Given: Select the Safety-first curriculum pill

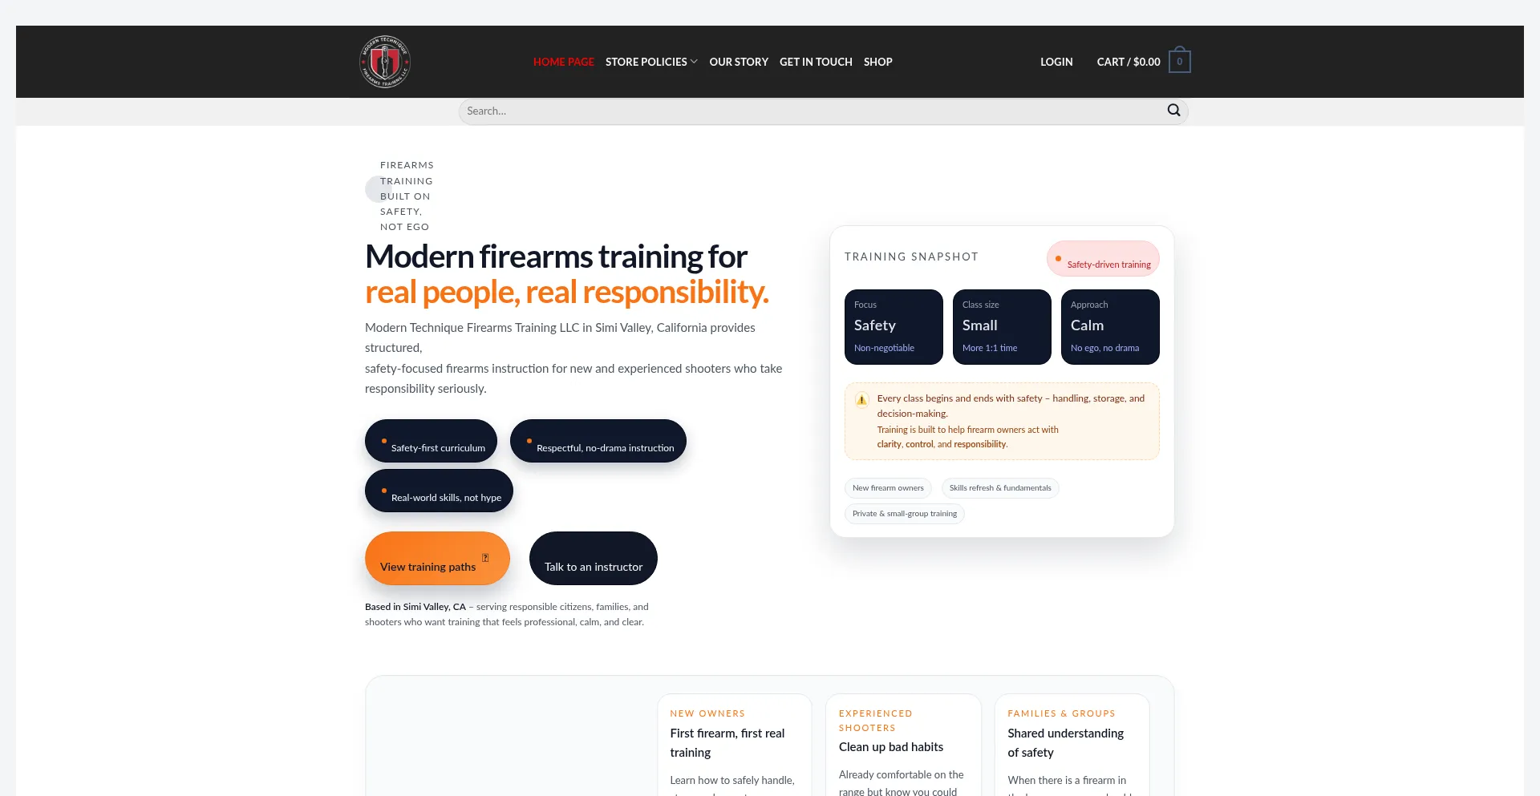Looking at the screenshot, I should pos(431,442).
